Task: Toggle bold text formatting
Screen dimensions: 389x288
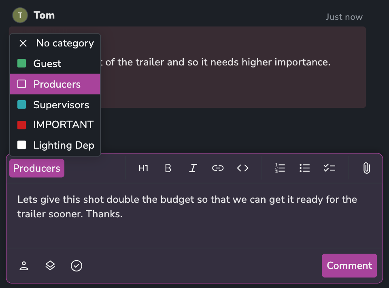Action: [168, 168]
